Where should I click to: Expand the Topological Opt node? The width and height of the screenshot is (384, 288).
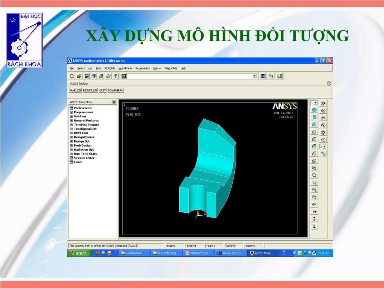71,129
